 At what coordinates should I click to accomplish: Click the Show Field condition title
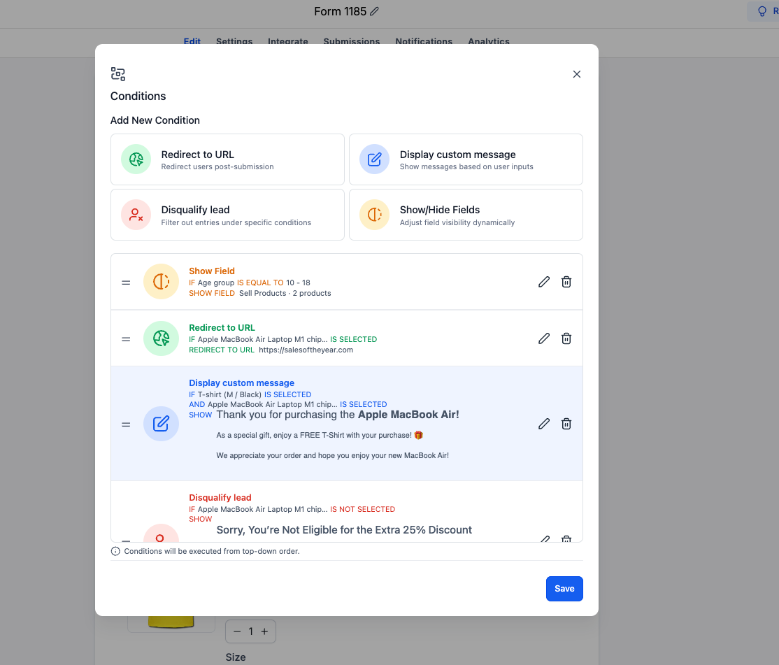point(212,271)
